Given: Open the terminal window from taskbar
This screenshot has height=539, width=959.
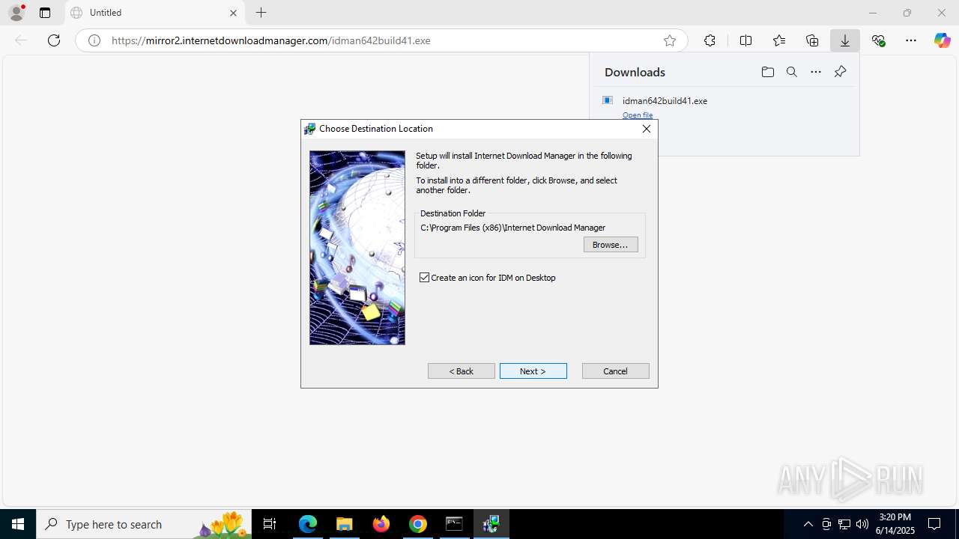Looking at the screenshot, I should point(454,524).
